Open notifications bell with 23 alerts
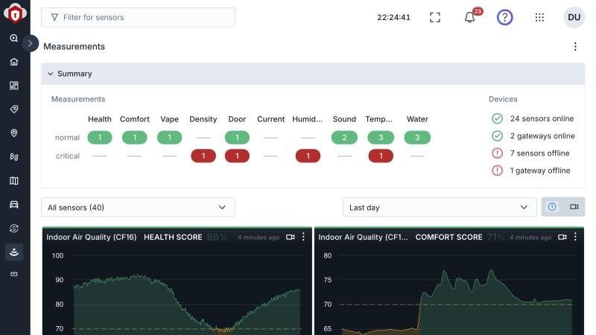This screenshot has width=596, height=335. pyautogui.click(x=470, y=17)
